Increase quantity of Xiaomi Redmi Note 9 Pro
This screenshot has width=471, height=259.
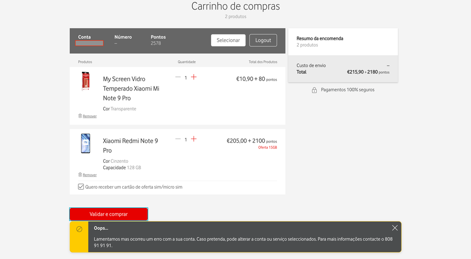pos(194,139)
